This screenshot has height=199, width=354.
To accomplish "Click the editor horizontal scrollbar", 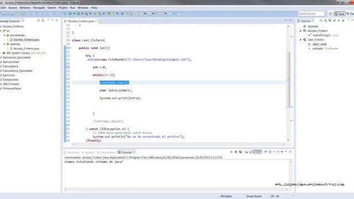I will (179, 144).
